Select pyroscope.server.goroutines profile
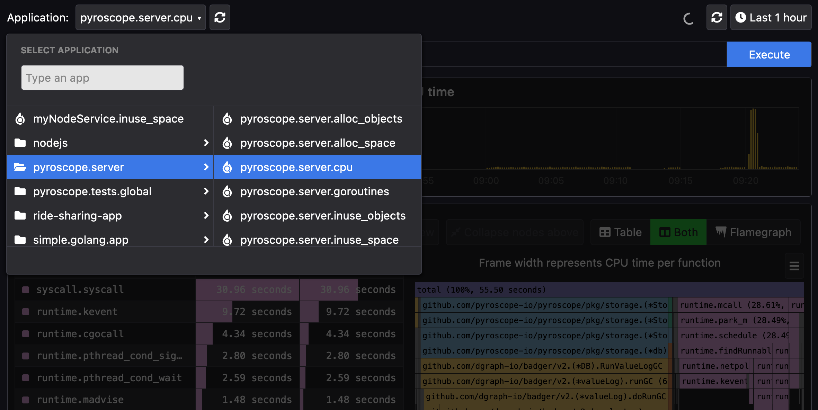Screen dimensions: 818x410 coord(318,191)
